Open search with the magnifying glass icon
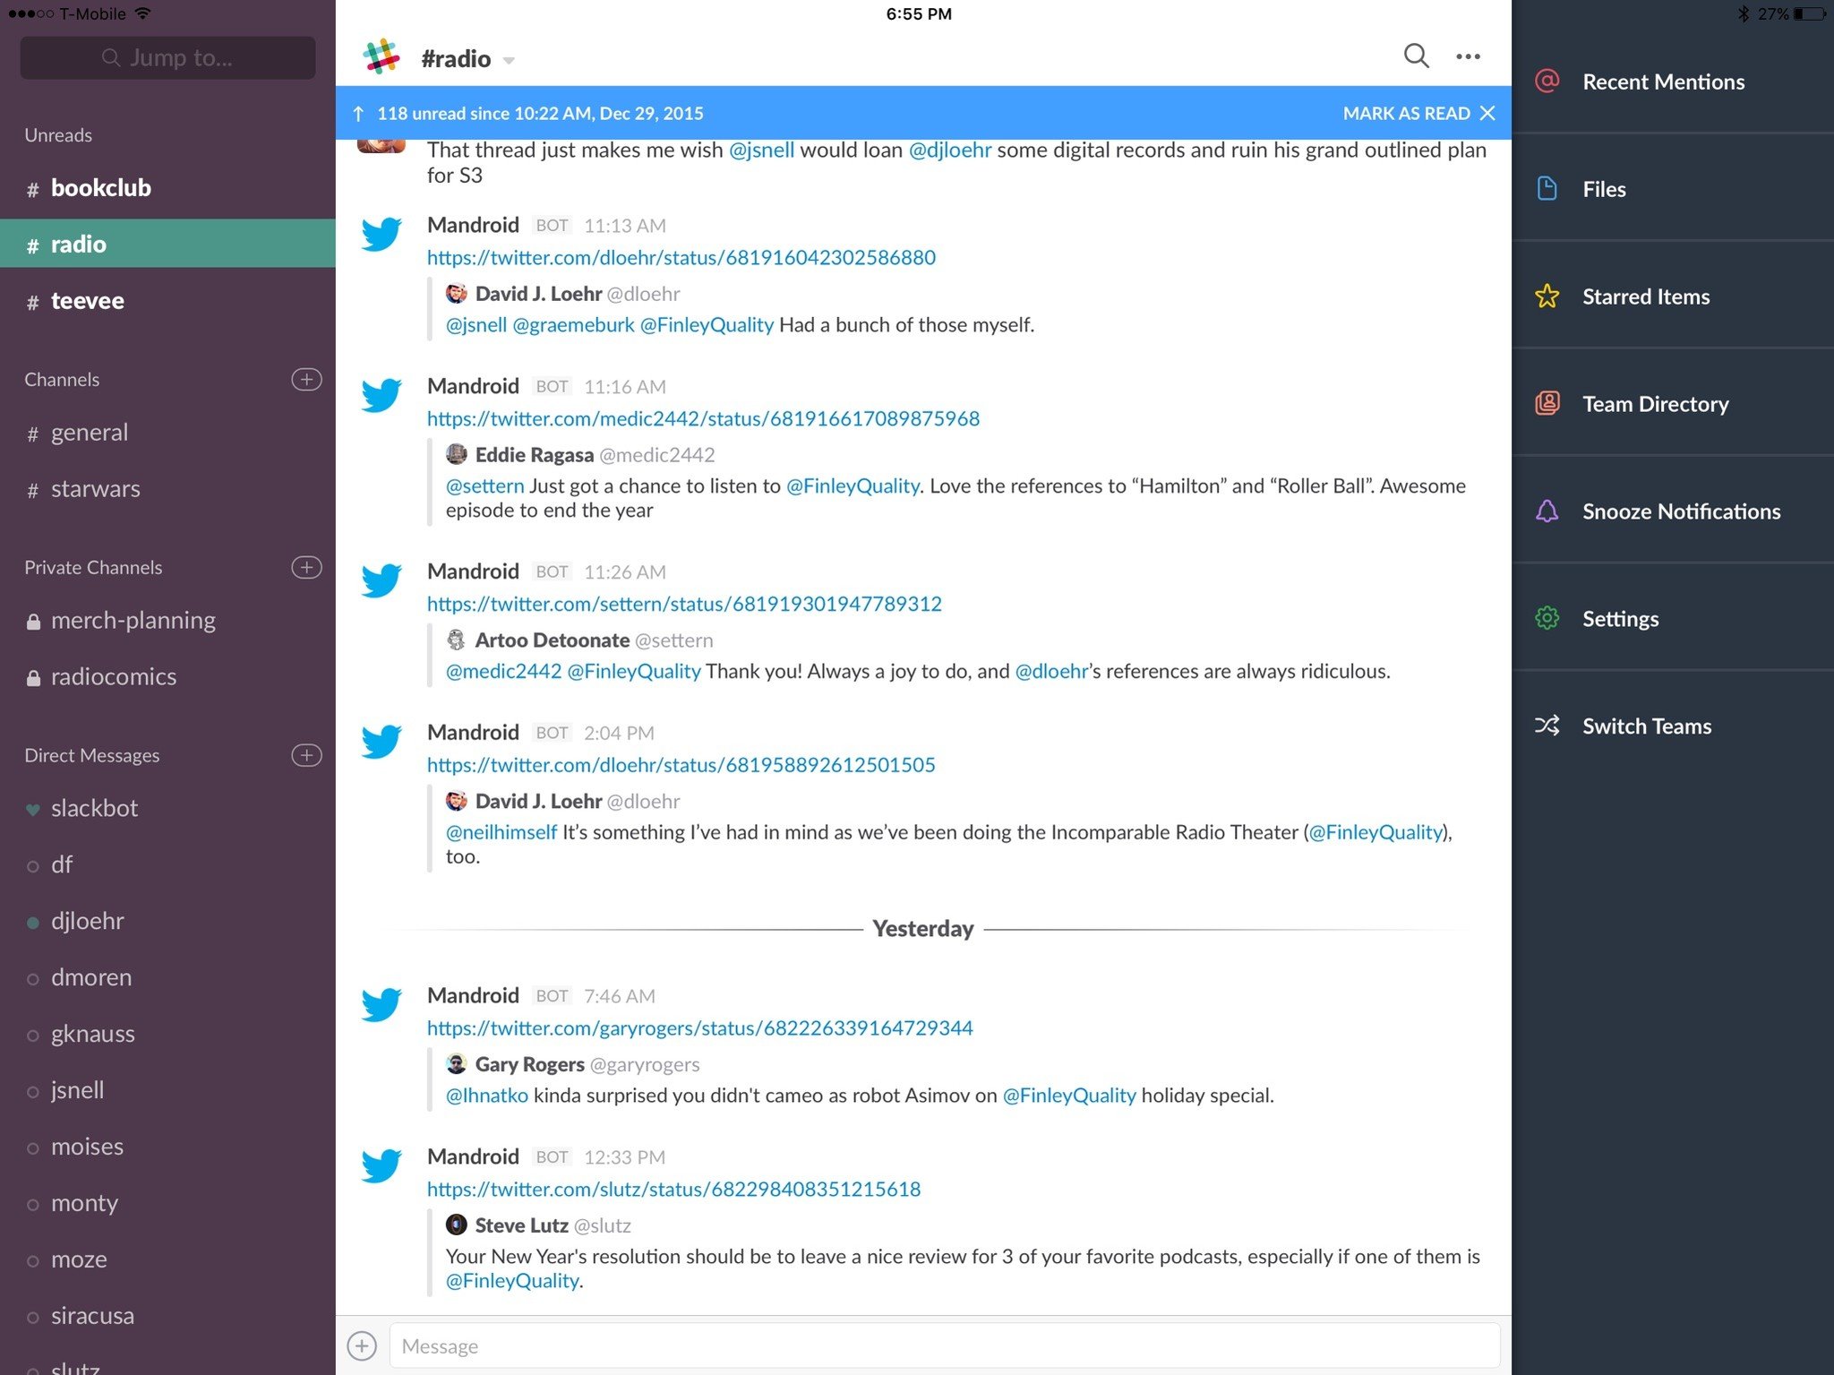 pyautogui.click(x=1415, y=56)
